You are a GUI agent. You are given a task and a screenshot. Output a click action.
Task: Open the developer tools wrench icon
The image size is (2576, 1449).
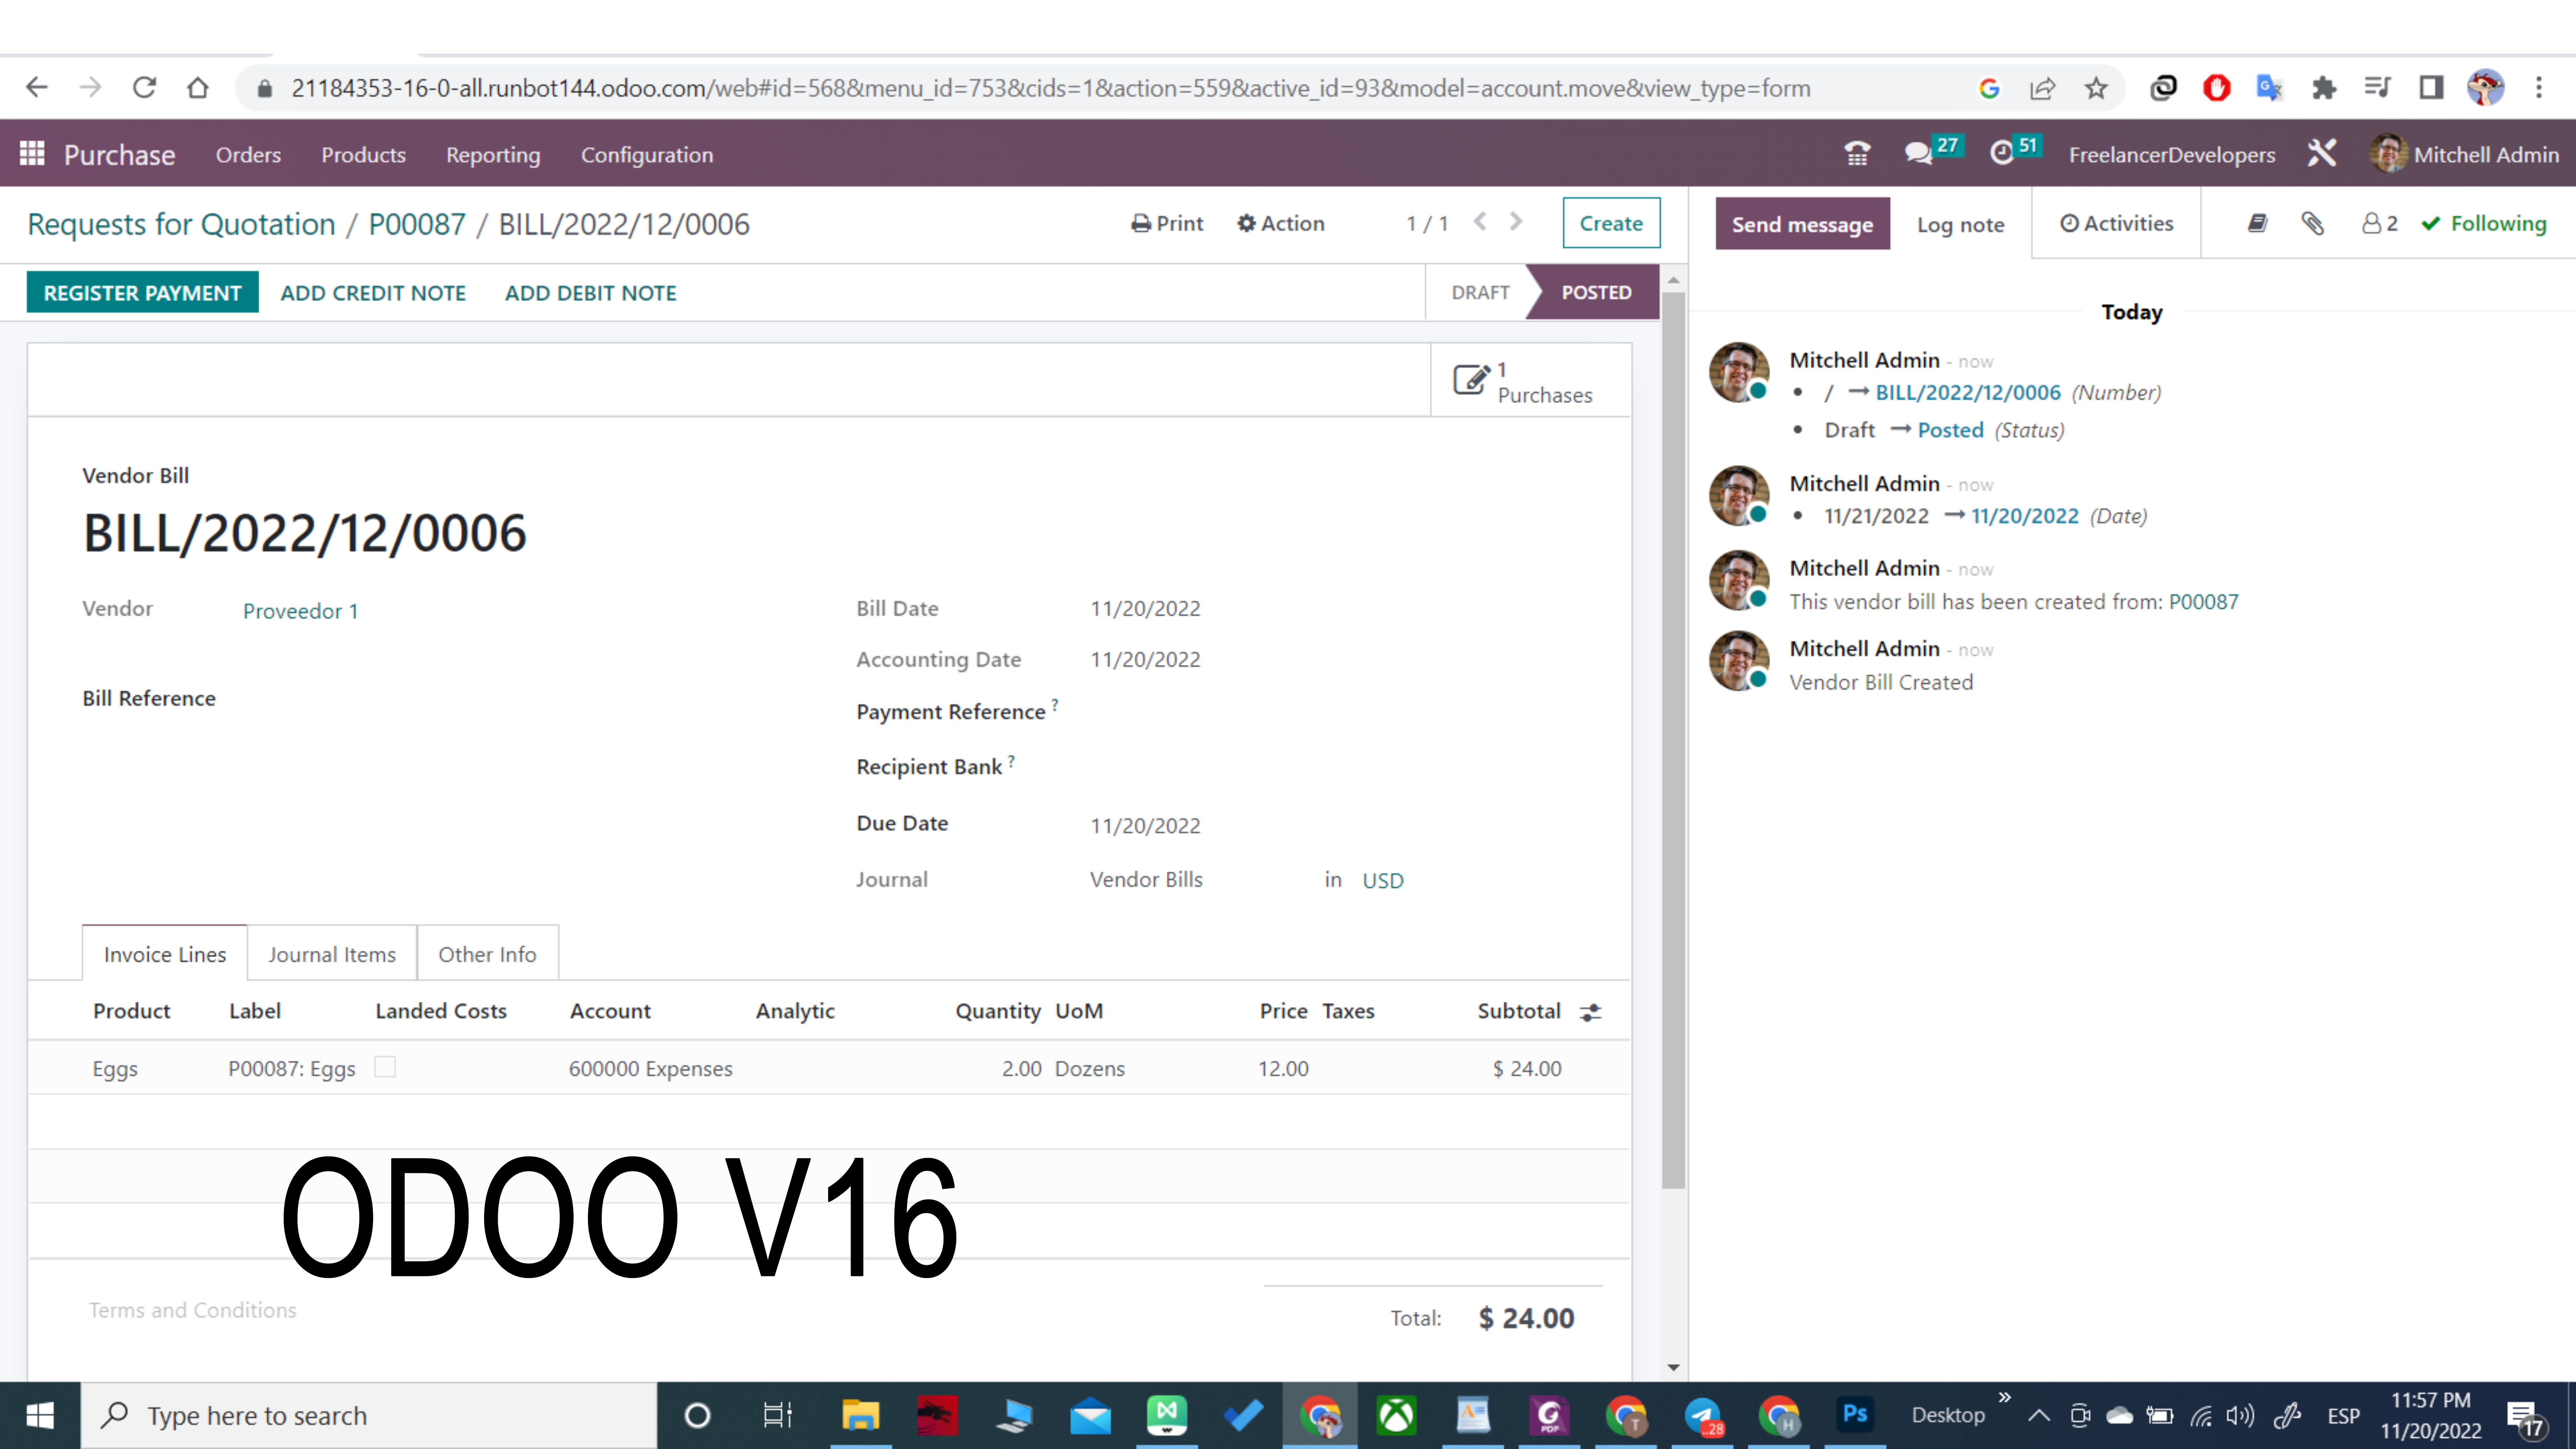pos(2322,153)
